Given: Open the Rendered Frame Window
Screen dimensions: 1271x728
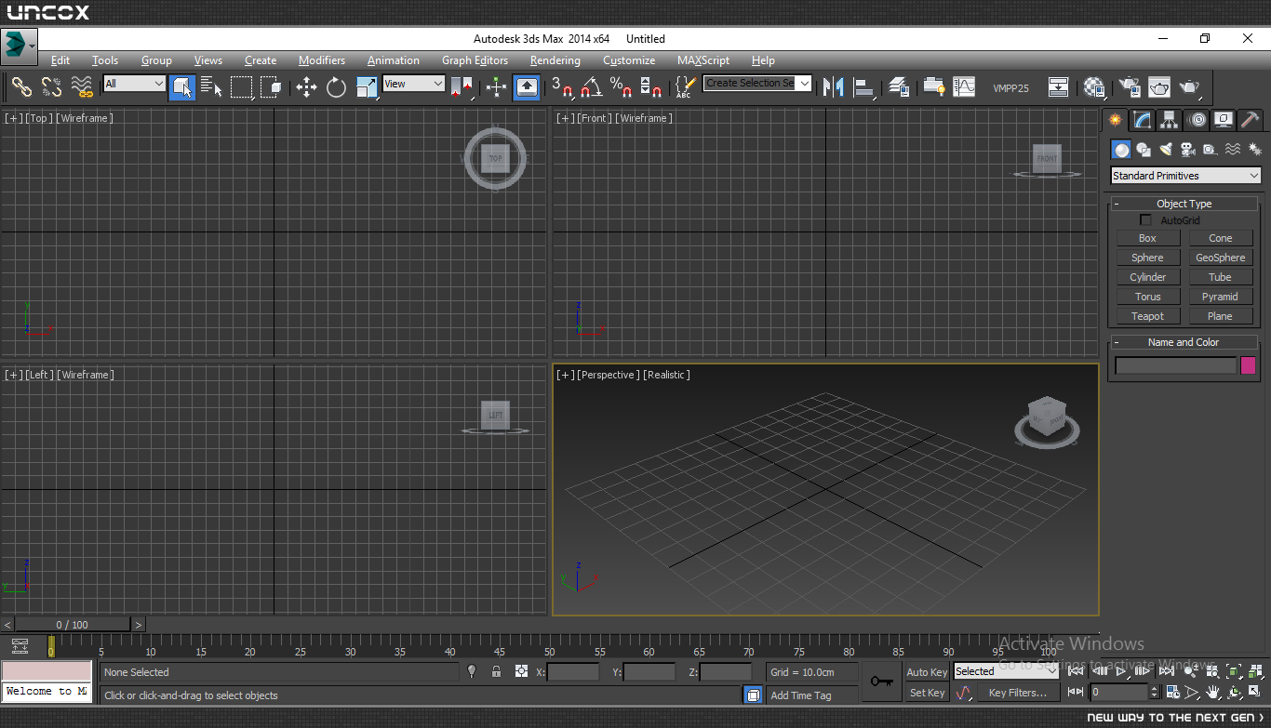Looking at the screenshot, I should coord(1158,86).
